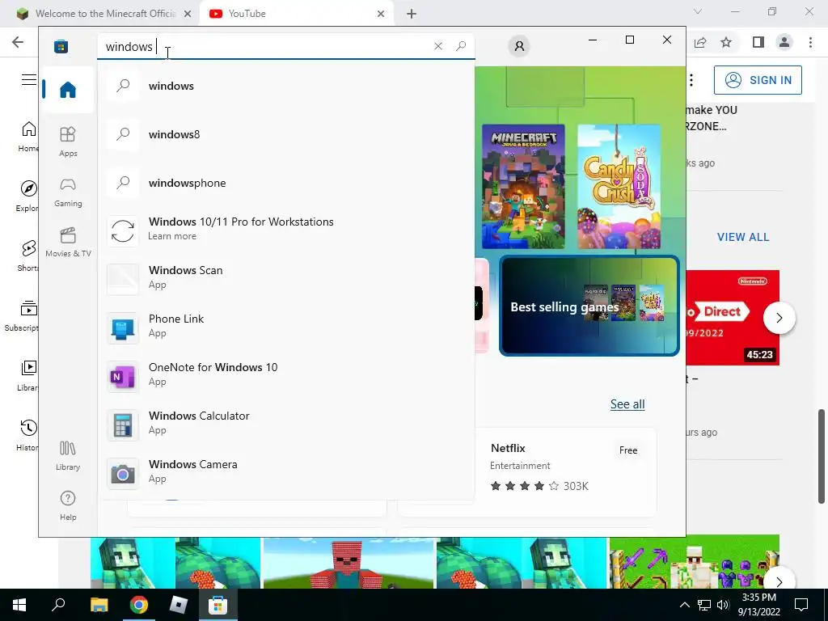The height and width of the screenshot is (621, 828).
Task: Click the OneNote app icon
Action: point(123,377)
